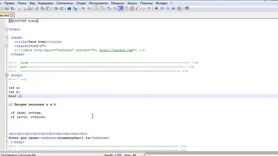Click the Save file toolbar icon
278x156 pixels.
[x=7, y=8]
